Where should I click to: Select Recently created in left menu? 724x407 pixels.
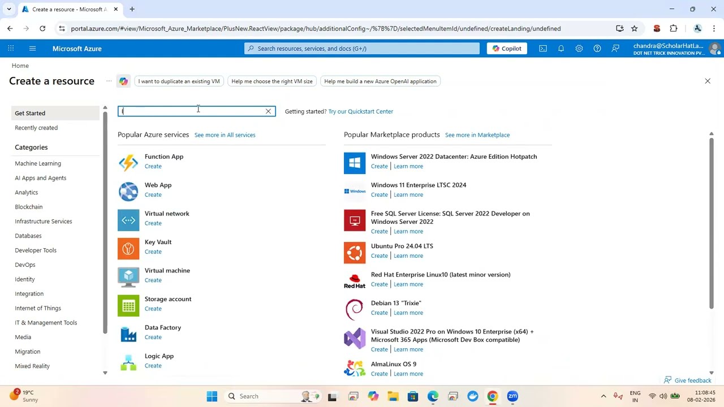[36, 128]
